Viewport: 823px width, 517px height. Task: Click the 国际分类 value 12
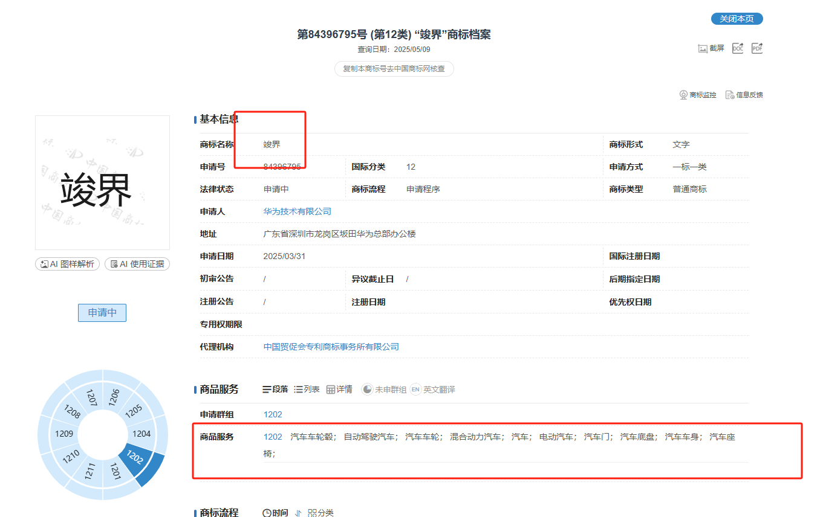(411, 167)
